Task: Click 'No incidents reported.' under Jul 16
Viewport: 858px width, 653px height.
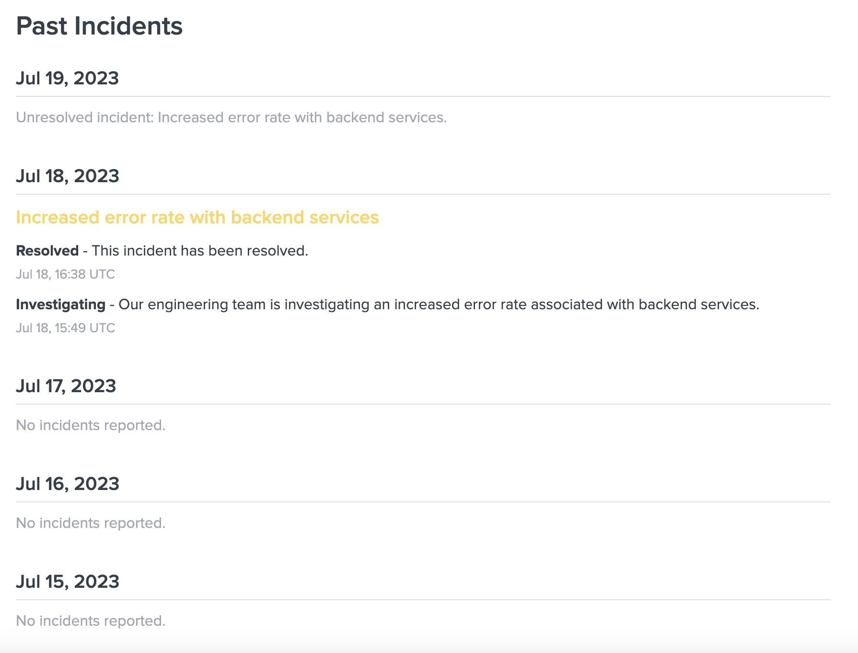Action: click(91, 523)
